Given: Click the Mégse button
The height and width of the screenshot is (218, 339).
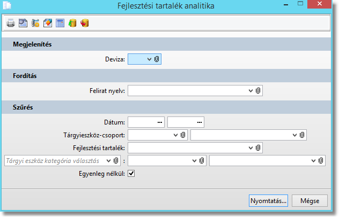Looking at the screenshot, I should (x=309, y=201).
